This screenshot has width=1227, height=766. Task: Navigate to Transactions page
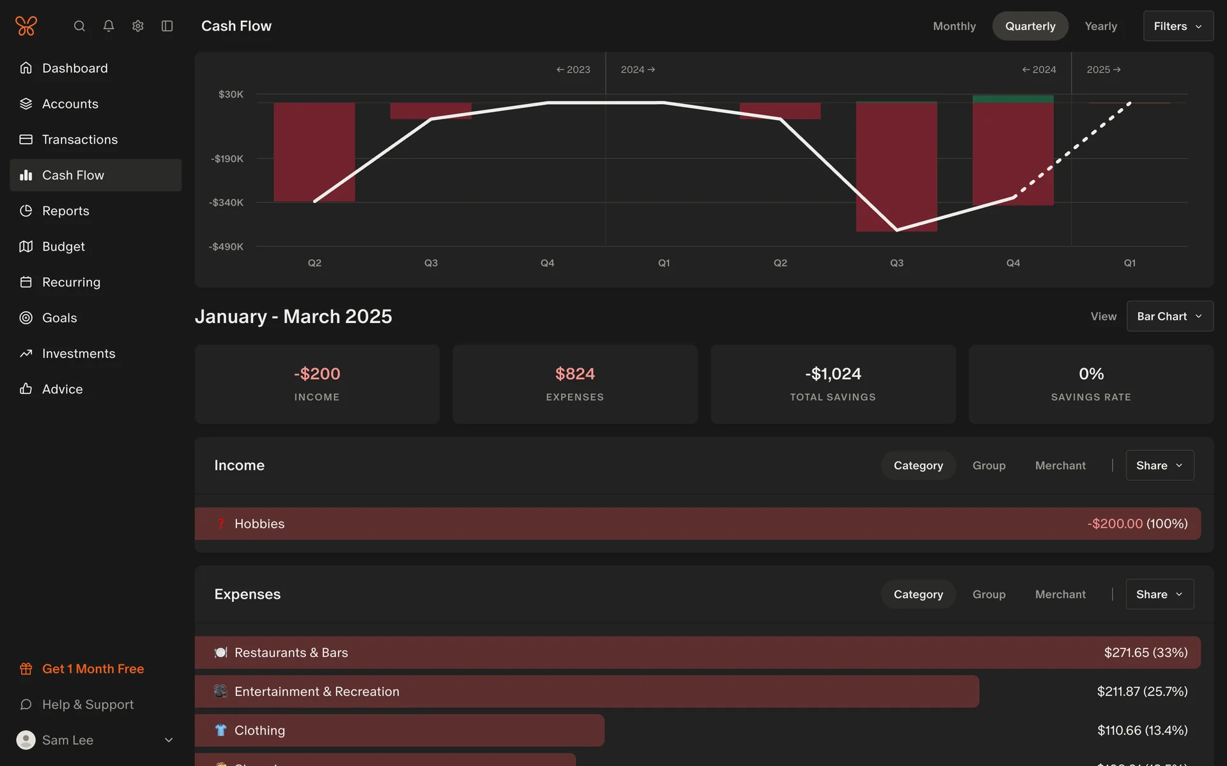tap(79, 140)
